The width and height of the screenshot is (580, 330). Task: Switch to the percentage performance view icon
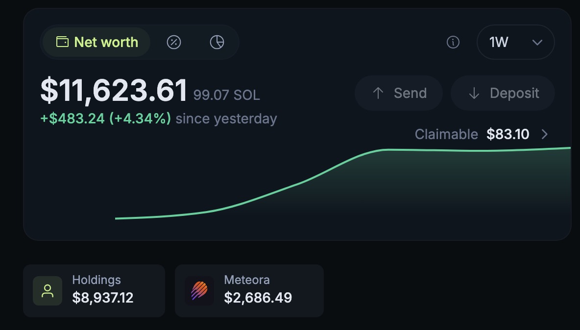click(x=174, y=42)
